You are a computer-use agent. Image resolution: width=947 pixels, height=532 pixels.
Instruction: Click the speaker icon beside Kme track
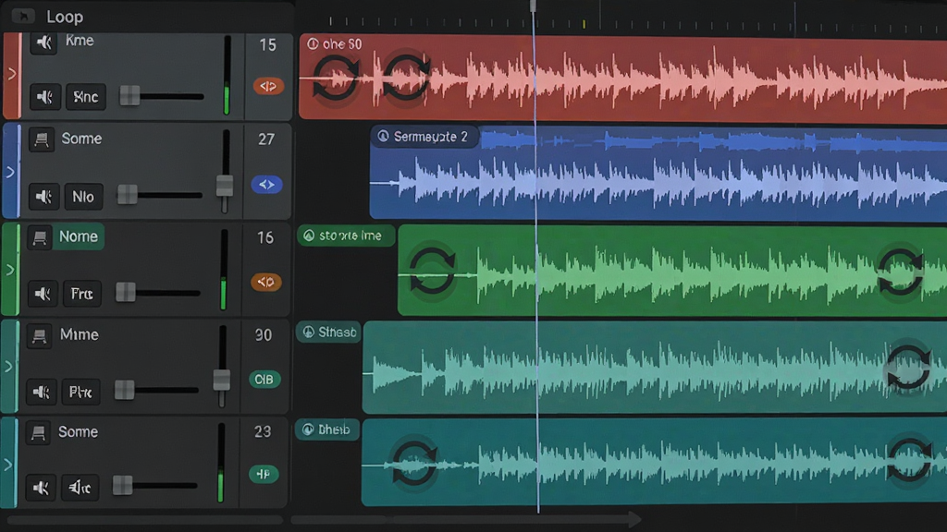pos(44,42)
